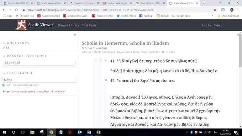
Task: Open Browse Library link
Action: [x=68, y=25]
